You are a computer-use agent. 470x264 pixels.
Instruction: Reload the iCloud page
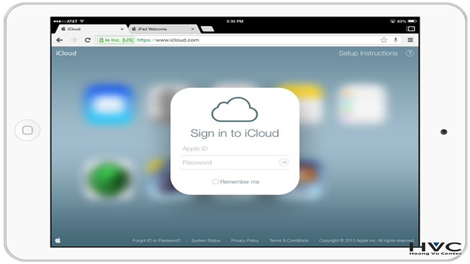tap(87, 40)
